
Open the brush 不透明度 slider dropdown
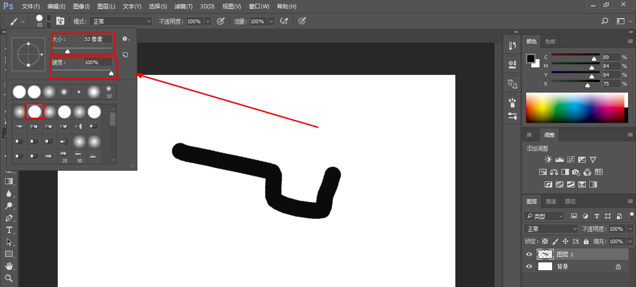tap(208, 21)
